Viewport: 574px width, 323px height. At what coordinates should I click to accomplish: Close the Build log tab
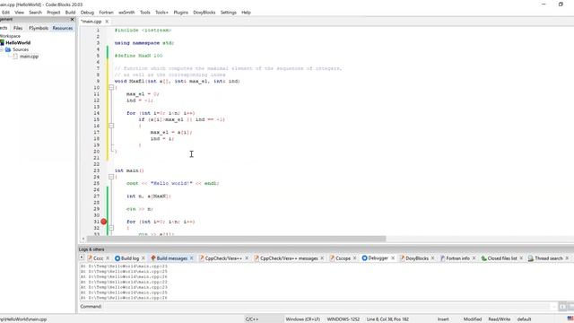143,258
